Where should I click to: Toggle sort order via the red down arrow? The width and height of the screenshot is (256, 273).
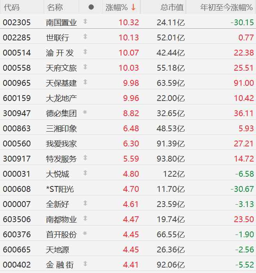coord(133,7)
